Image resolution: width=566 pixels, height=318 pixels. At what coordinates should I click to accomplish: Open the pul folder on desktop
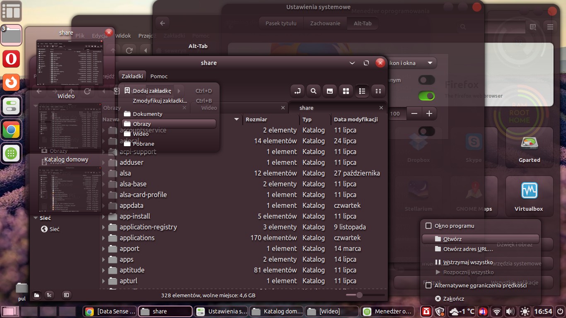click(x=22, y=291)
